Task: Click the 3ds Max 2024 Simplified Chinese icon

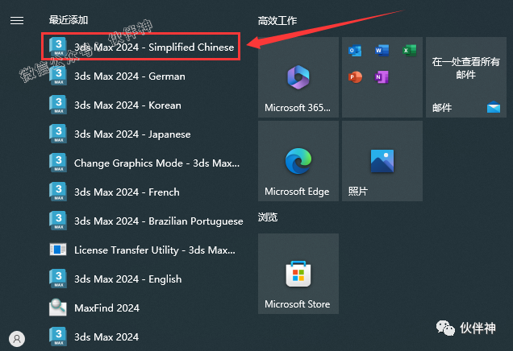Action: coord(58,47)
